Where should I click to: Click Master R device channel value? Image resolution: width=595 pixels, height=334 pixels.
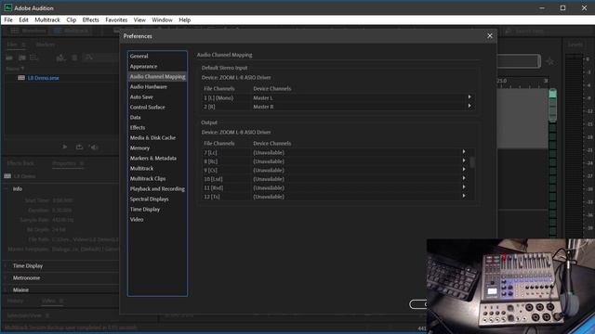(263, 107)
